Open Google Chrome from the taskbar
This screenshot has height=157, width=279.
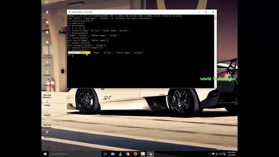pyautogui.click(x=128, y=154)
